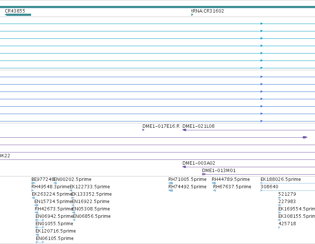
Task: Select the RH44789.5prime arrow glyph
Action: click(214, 183)
